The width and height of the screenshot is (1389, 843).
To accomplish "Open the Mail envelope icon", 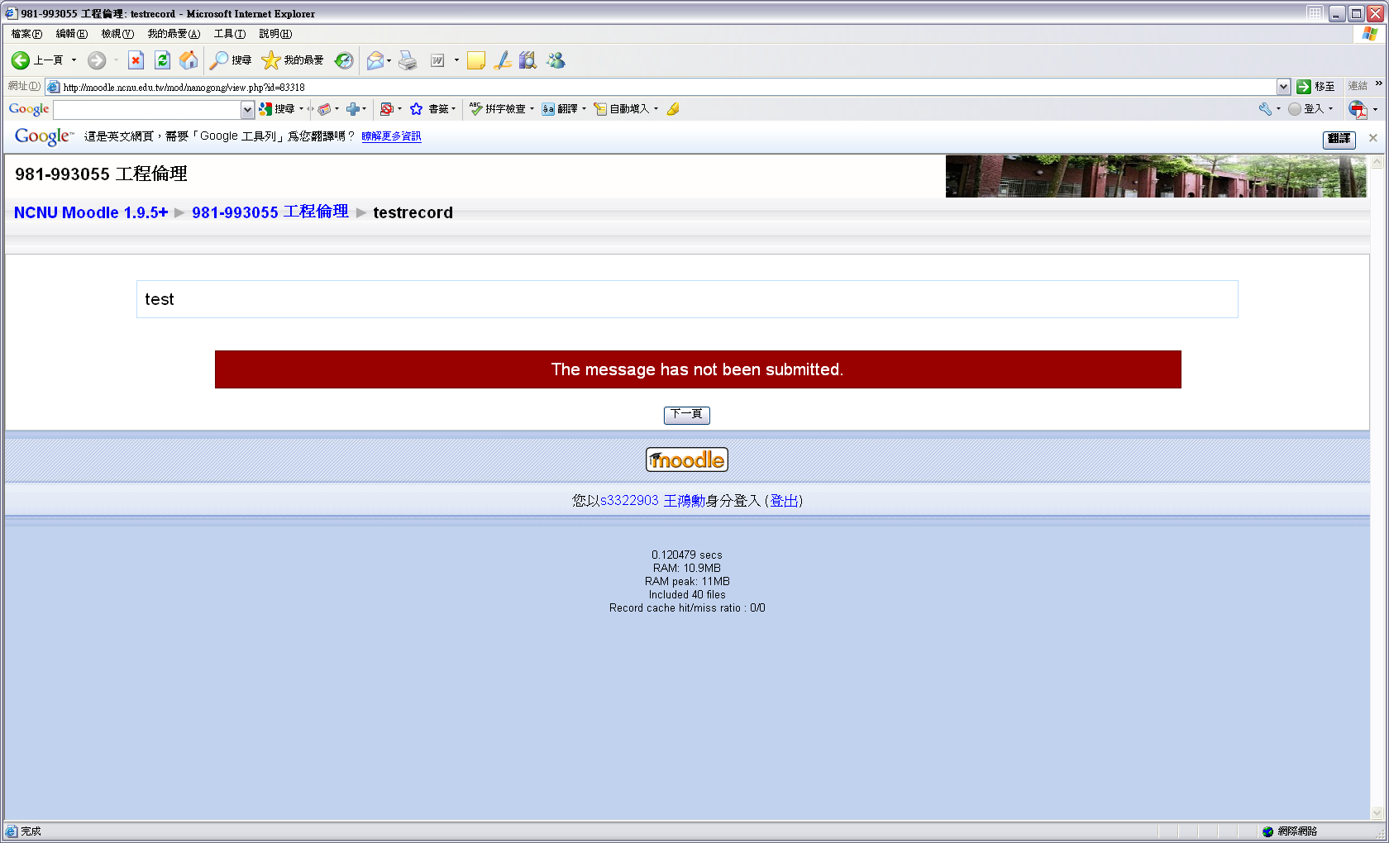I will pyautogui.click(x=375, y=60).
